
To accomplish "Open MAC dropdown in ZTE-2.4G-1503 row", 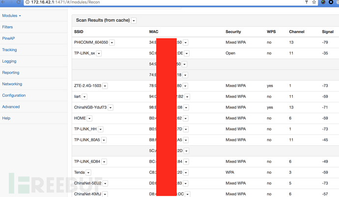I will [185, 86].
